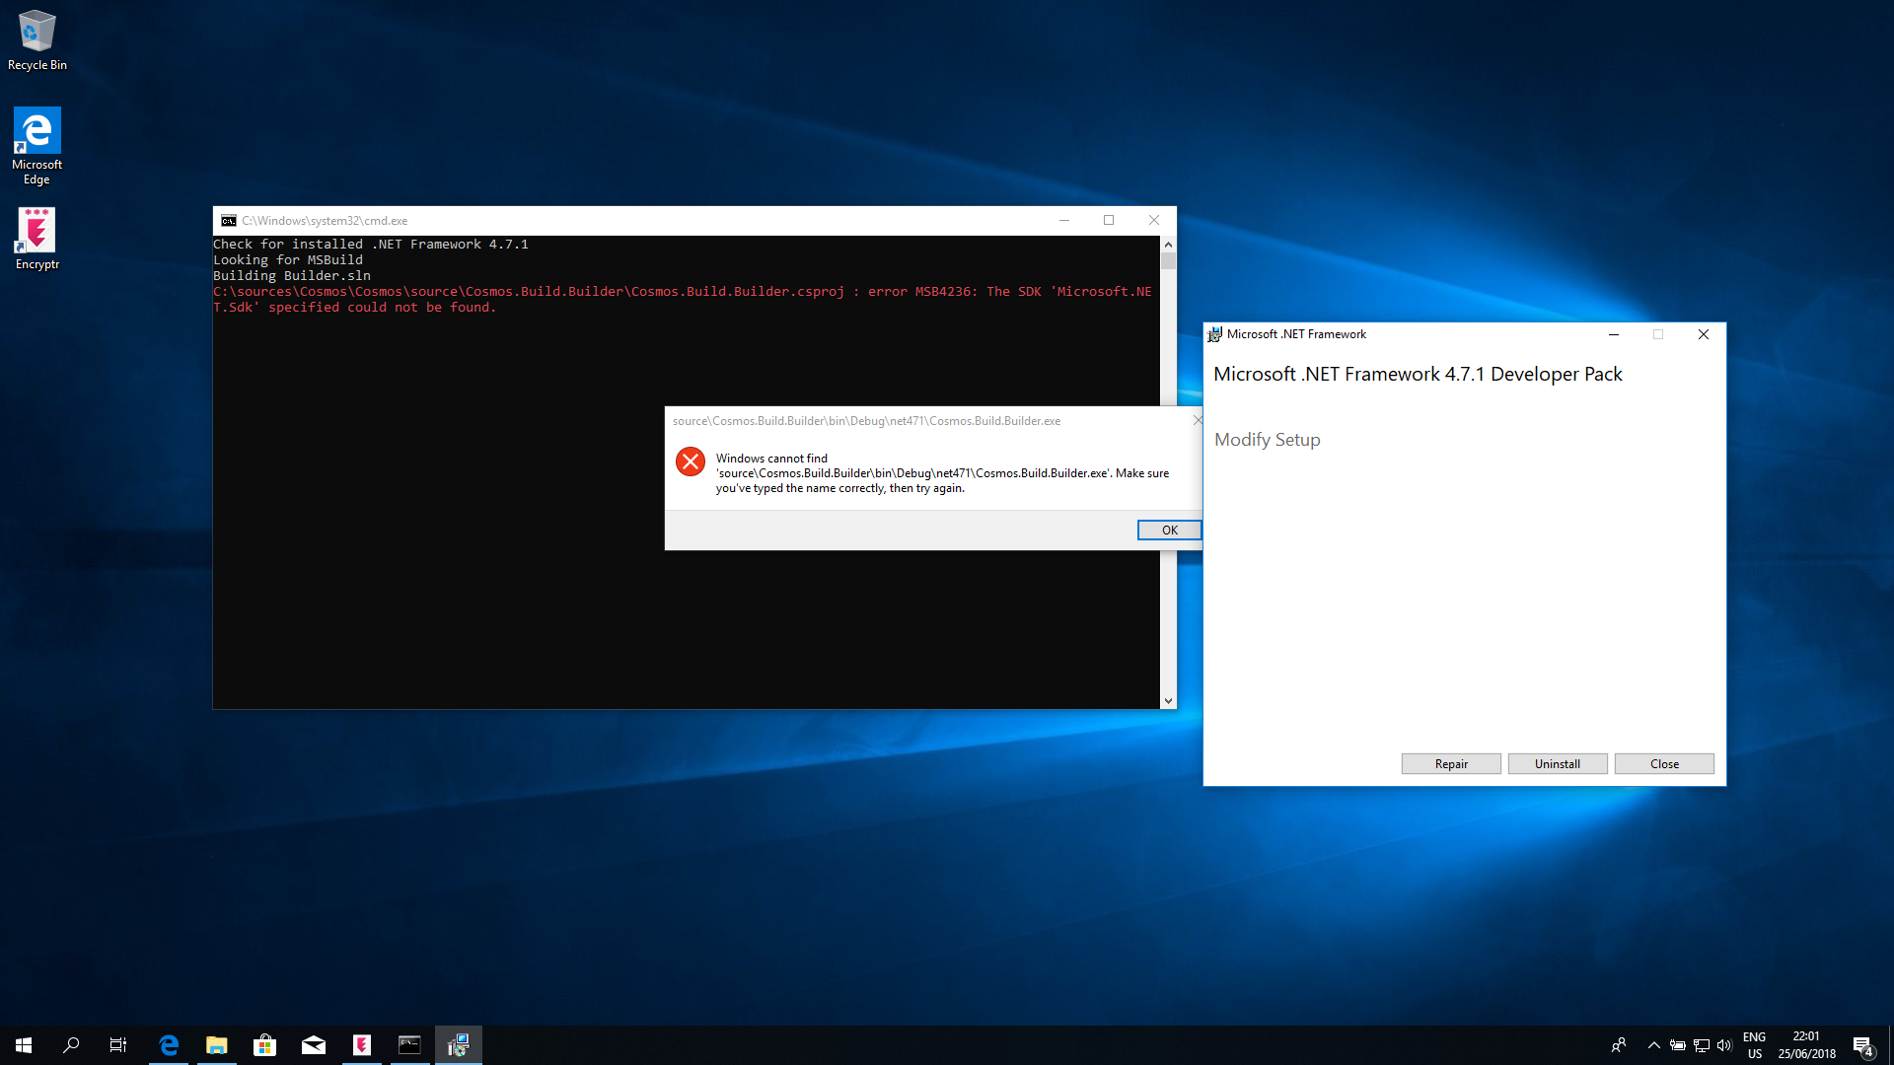Switch input language via ENG US indicator
1894x1065 pixels.
coord(1754,1044)
